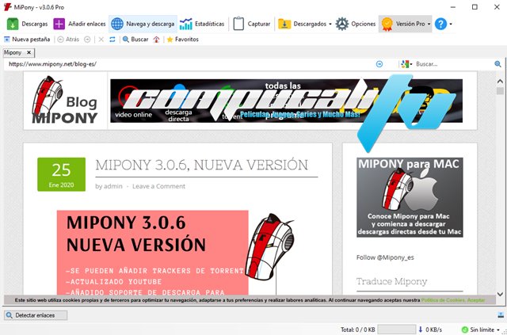The width and height of the screenshot is (507, 335).
Task: Click the 0 KB/s download speed indicator
Action: [x=429, y=329]
